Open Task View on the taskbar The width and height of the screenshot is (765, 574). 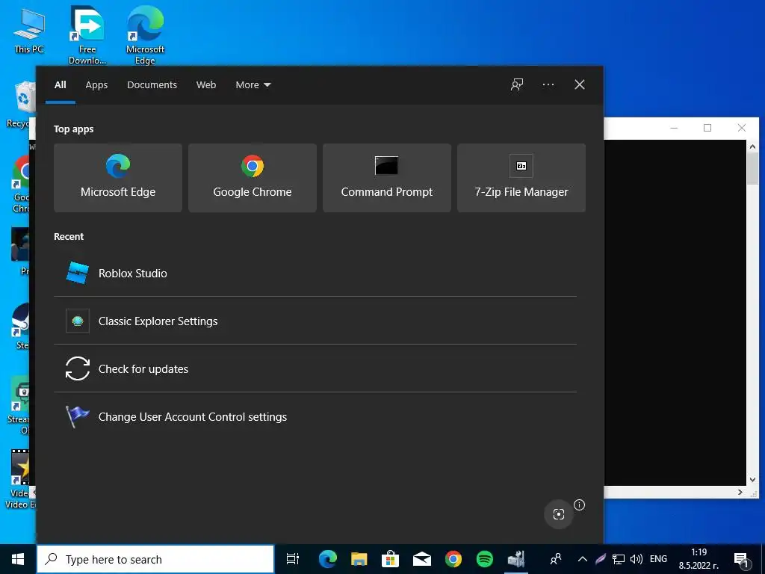coord(293,559)
